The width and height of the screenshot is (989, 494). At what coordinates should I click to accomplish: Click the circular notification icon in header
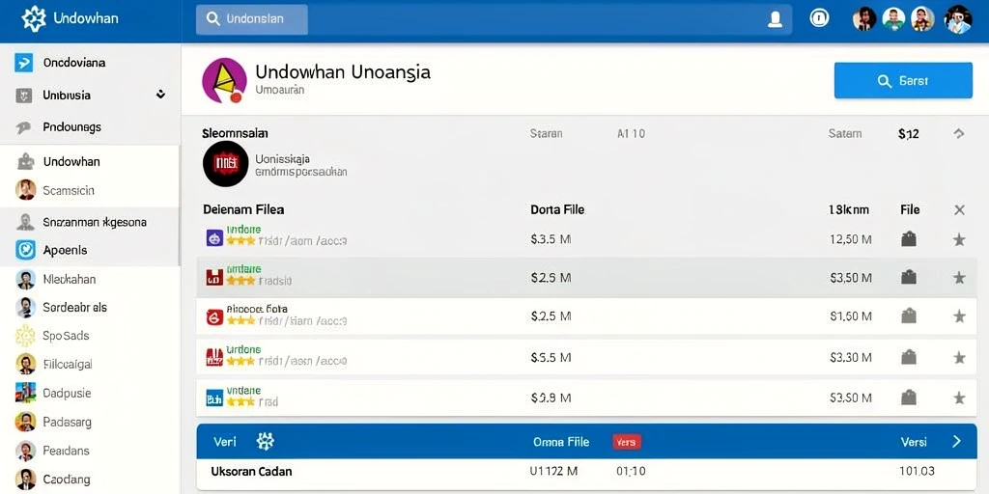[x=819, y=19]
